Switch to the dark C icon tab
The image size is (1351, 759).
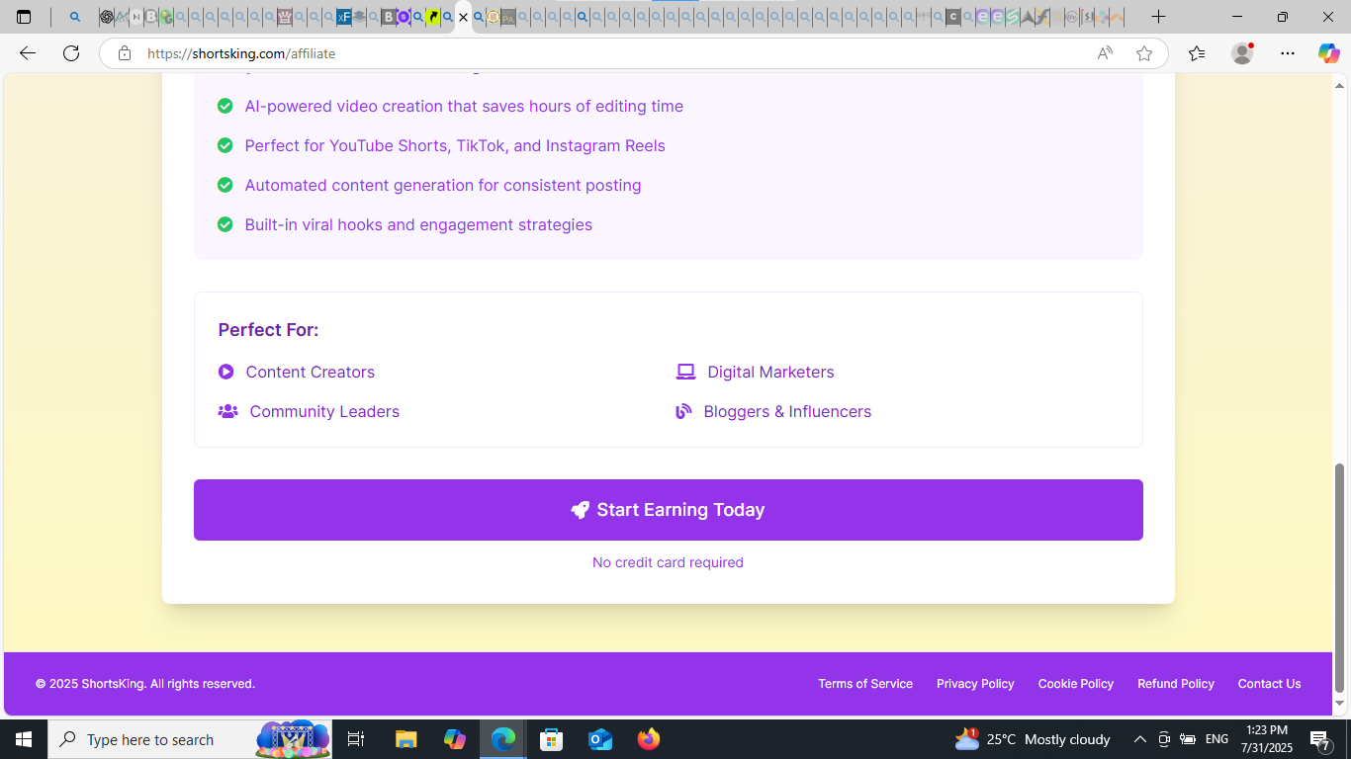[952, 17]
